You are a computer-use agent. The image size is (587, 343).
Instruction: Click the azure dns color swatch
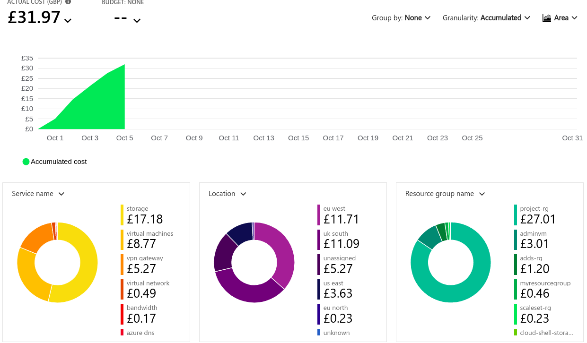click(x=122, y=332)
